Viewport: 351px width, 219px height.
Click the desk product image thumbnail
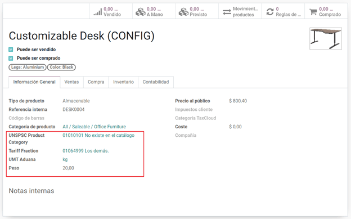(326, 38)
